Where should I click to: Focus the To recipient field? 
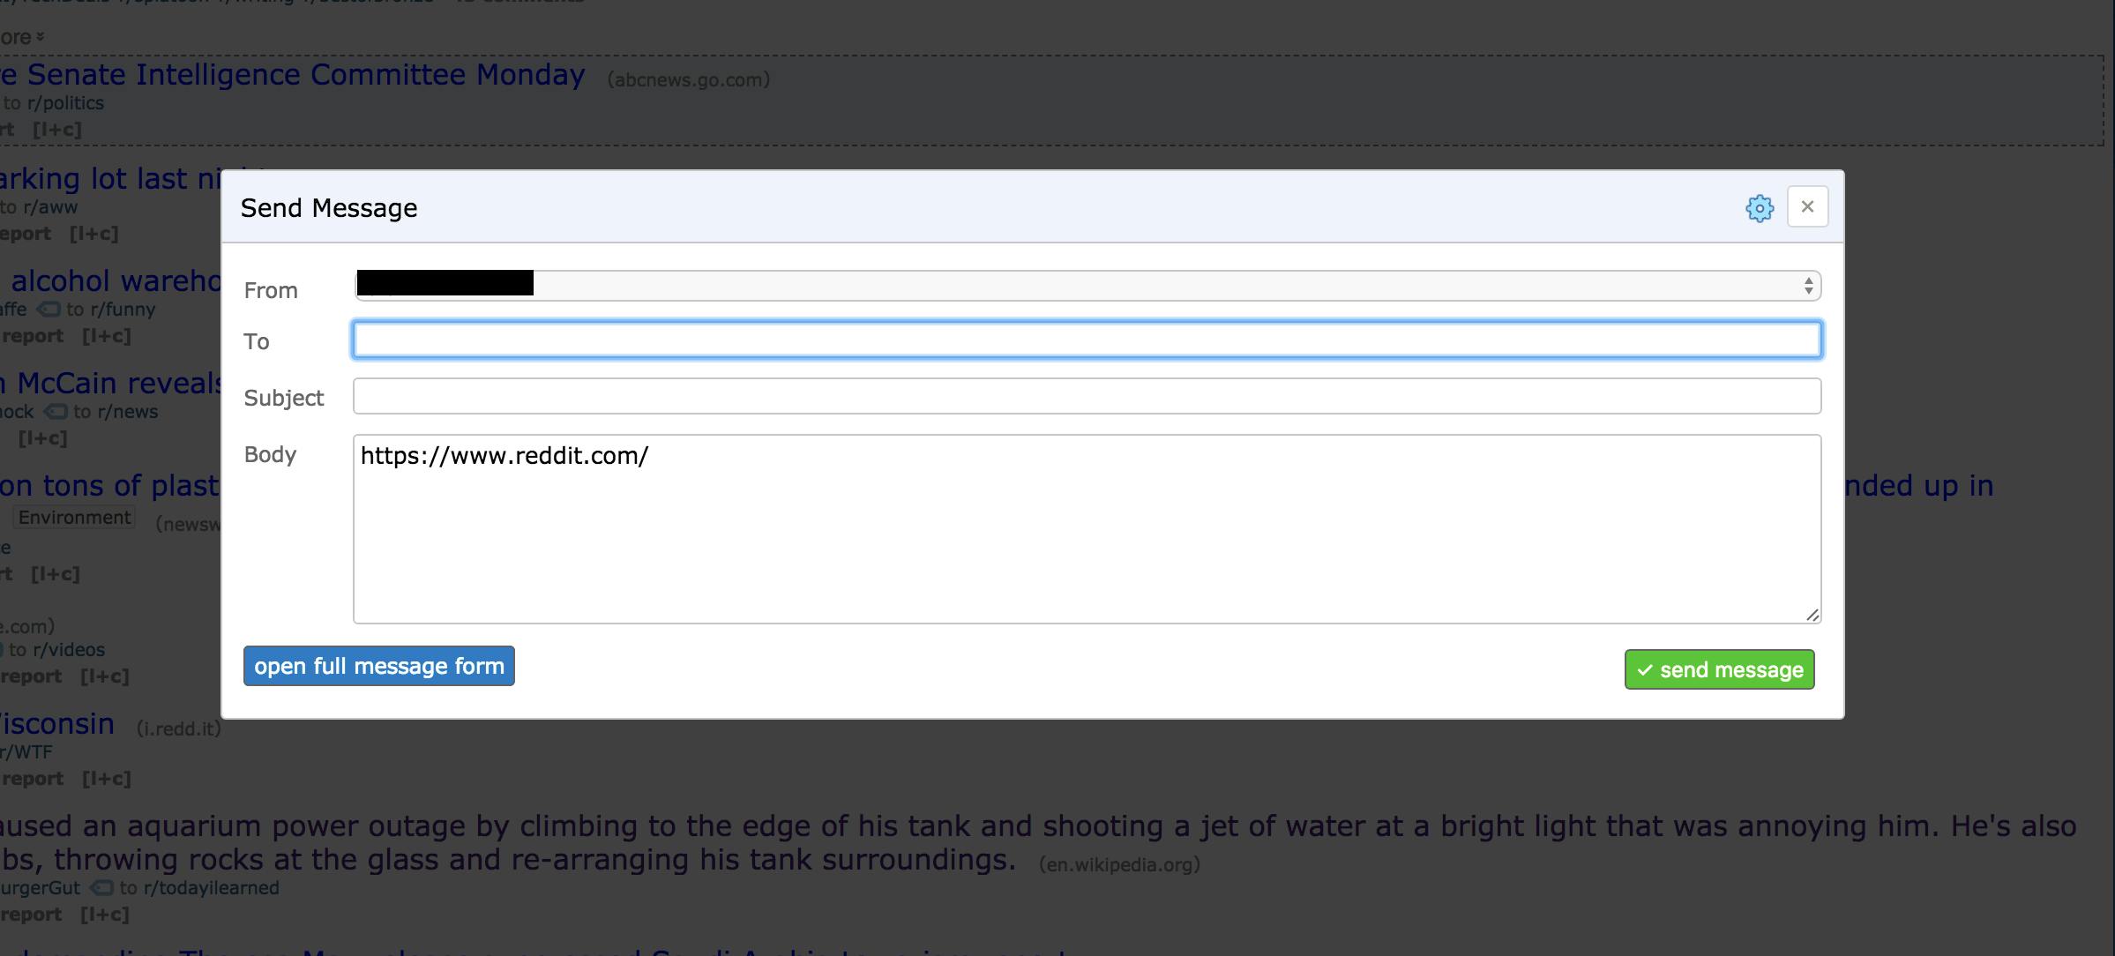(1087, 340)
